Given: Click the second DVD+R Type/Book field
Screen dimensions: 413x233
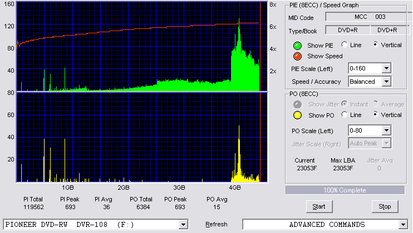Looking at the screenshot, I should pyautogui.click(x=389, y=30).
